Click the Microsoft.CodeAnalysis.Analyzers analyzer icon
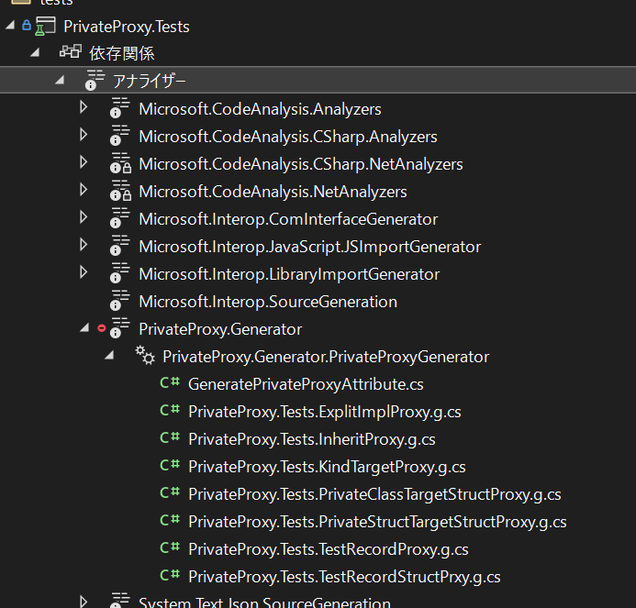The height and width of the screenshot is (608, 636). point(119,108)
